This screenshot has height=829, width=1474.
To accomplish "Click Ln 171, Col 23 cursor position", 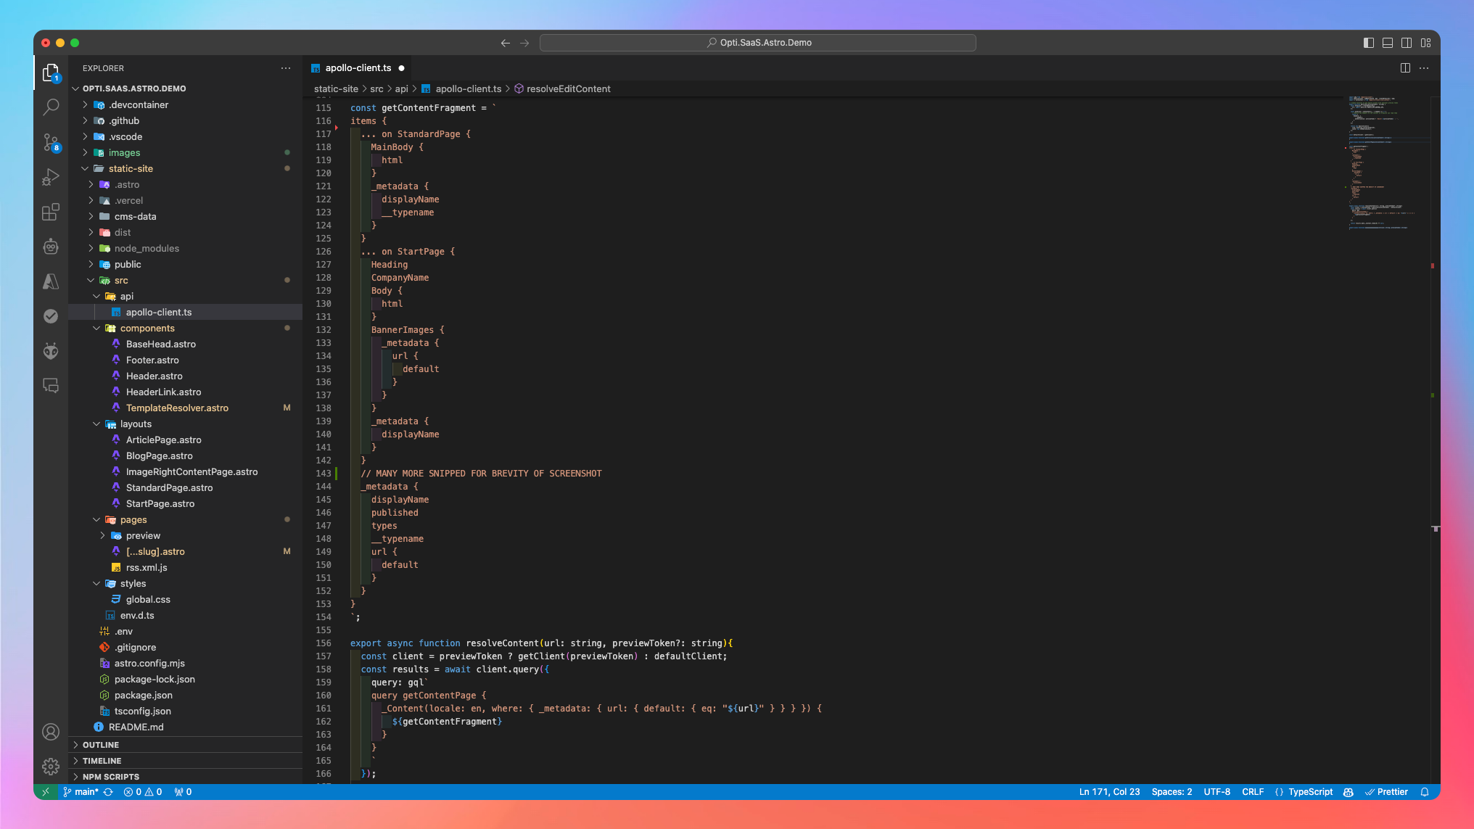I will point(1109,792).
